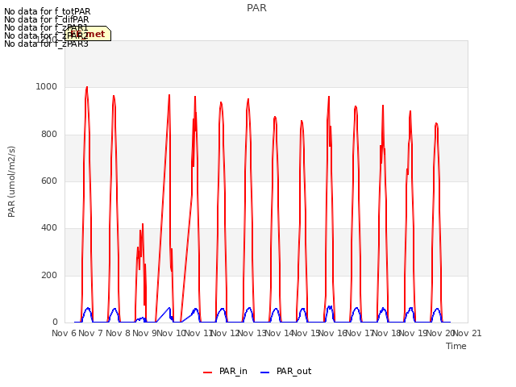Viewport: 516px width, 387px height.
Task: Click the Nov 7 PAR_in peak near 1000
Action: click(x=87, y=88)
